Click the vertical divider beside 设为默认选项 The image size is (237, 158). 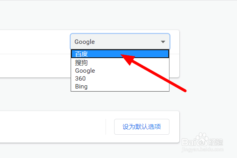pos(105,127)
